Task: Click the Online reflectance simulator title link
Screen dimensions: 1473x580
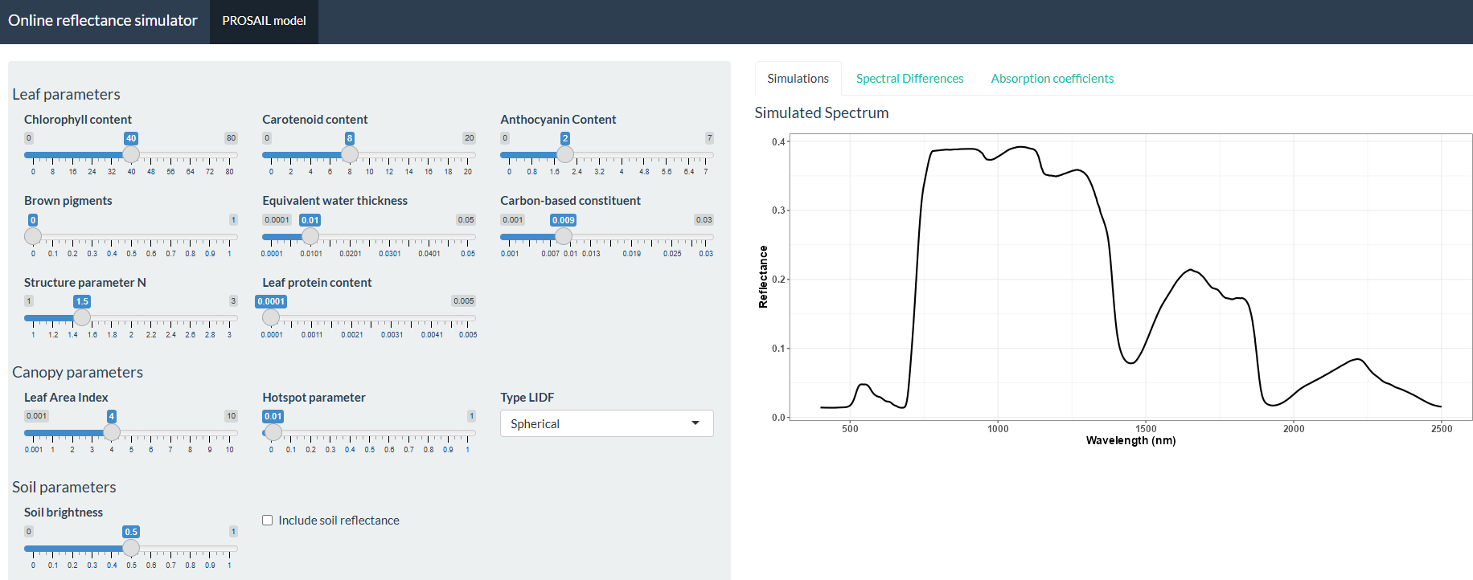Action: [x=103, y=21]
